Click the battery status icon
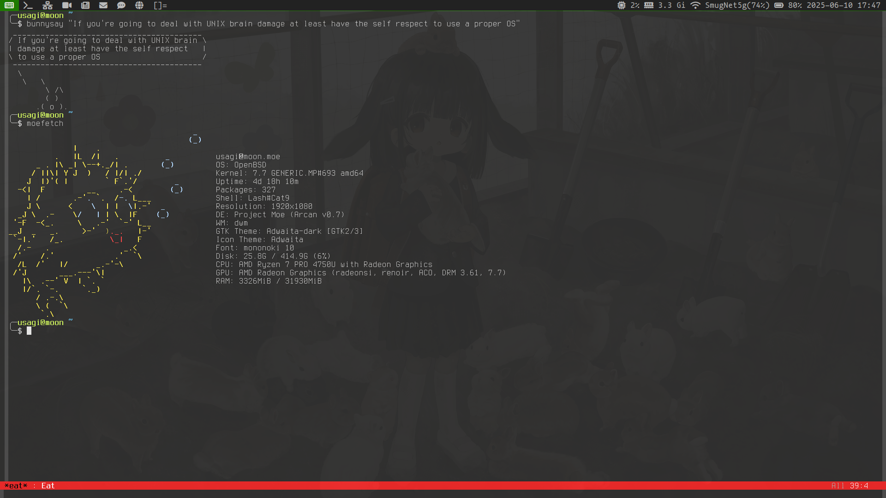886x498 pixels. [x=779, y=6]
